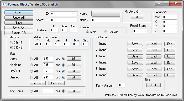The width and height of the screenshot is (184, 101).
Task: Open the Items bag Edit button
Action: coord(74,59)
